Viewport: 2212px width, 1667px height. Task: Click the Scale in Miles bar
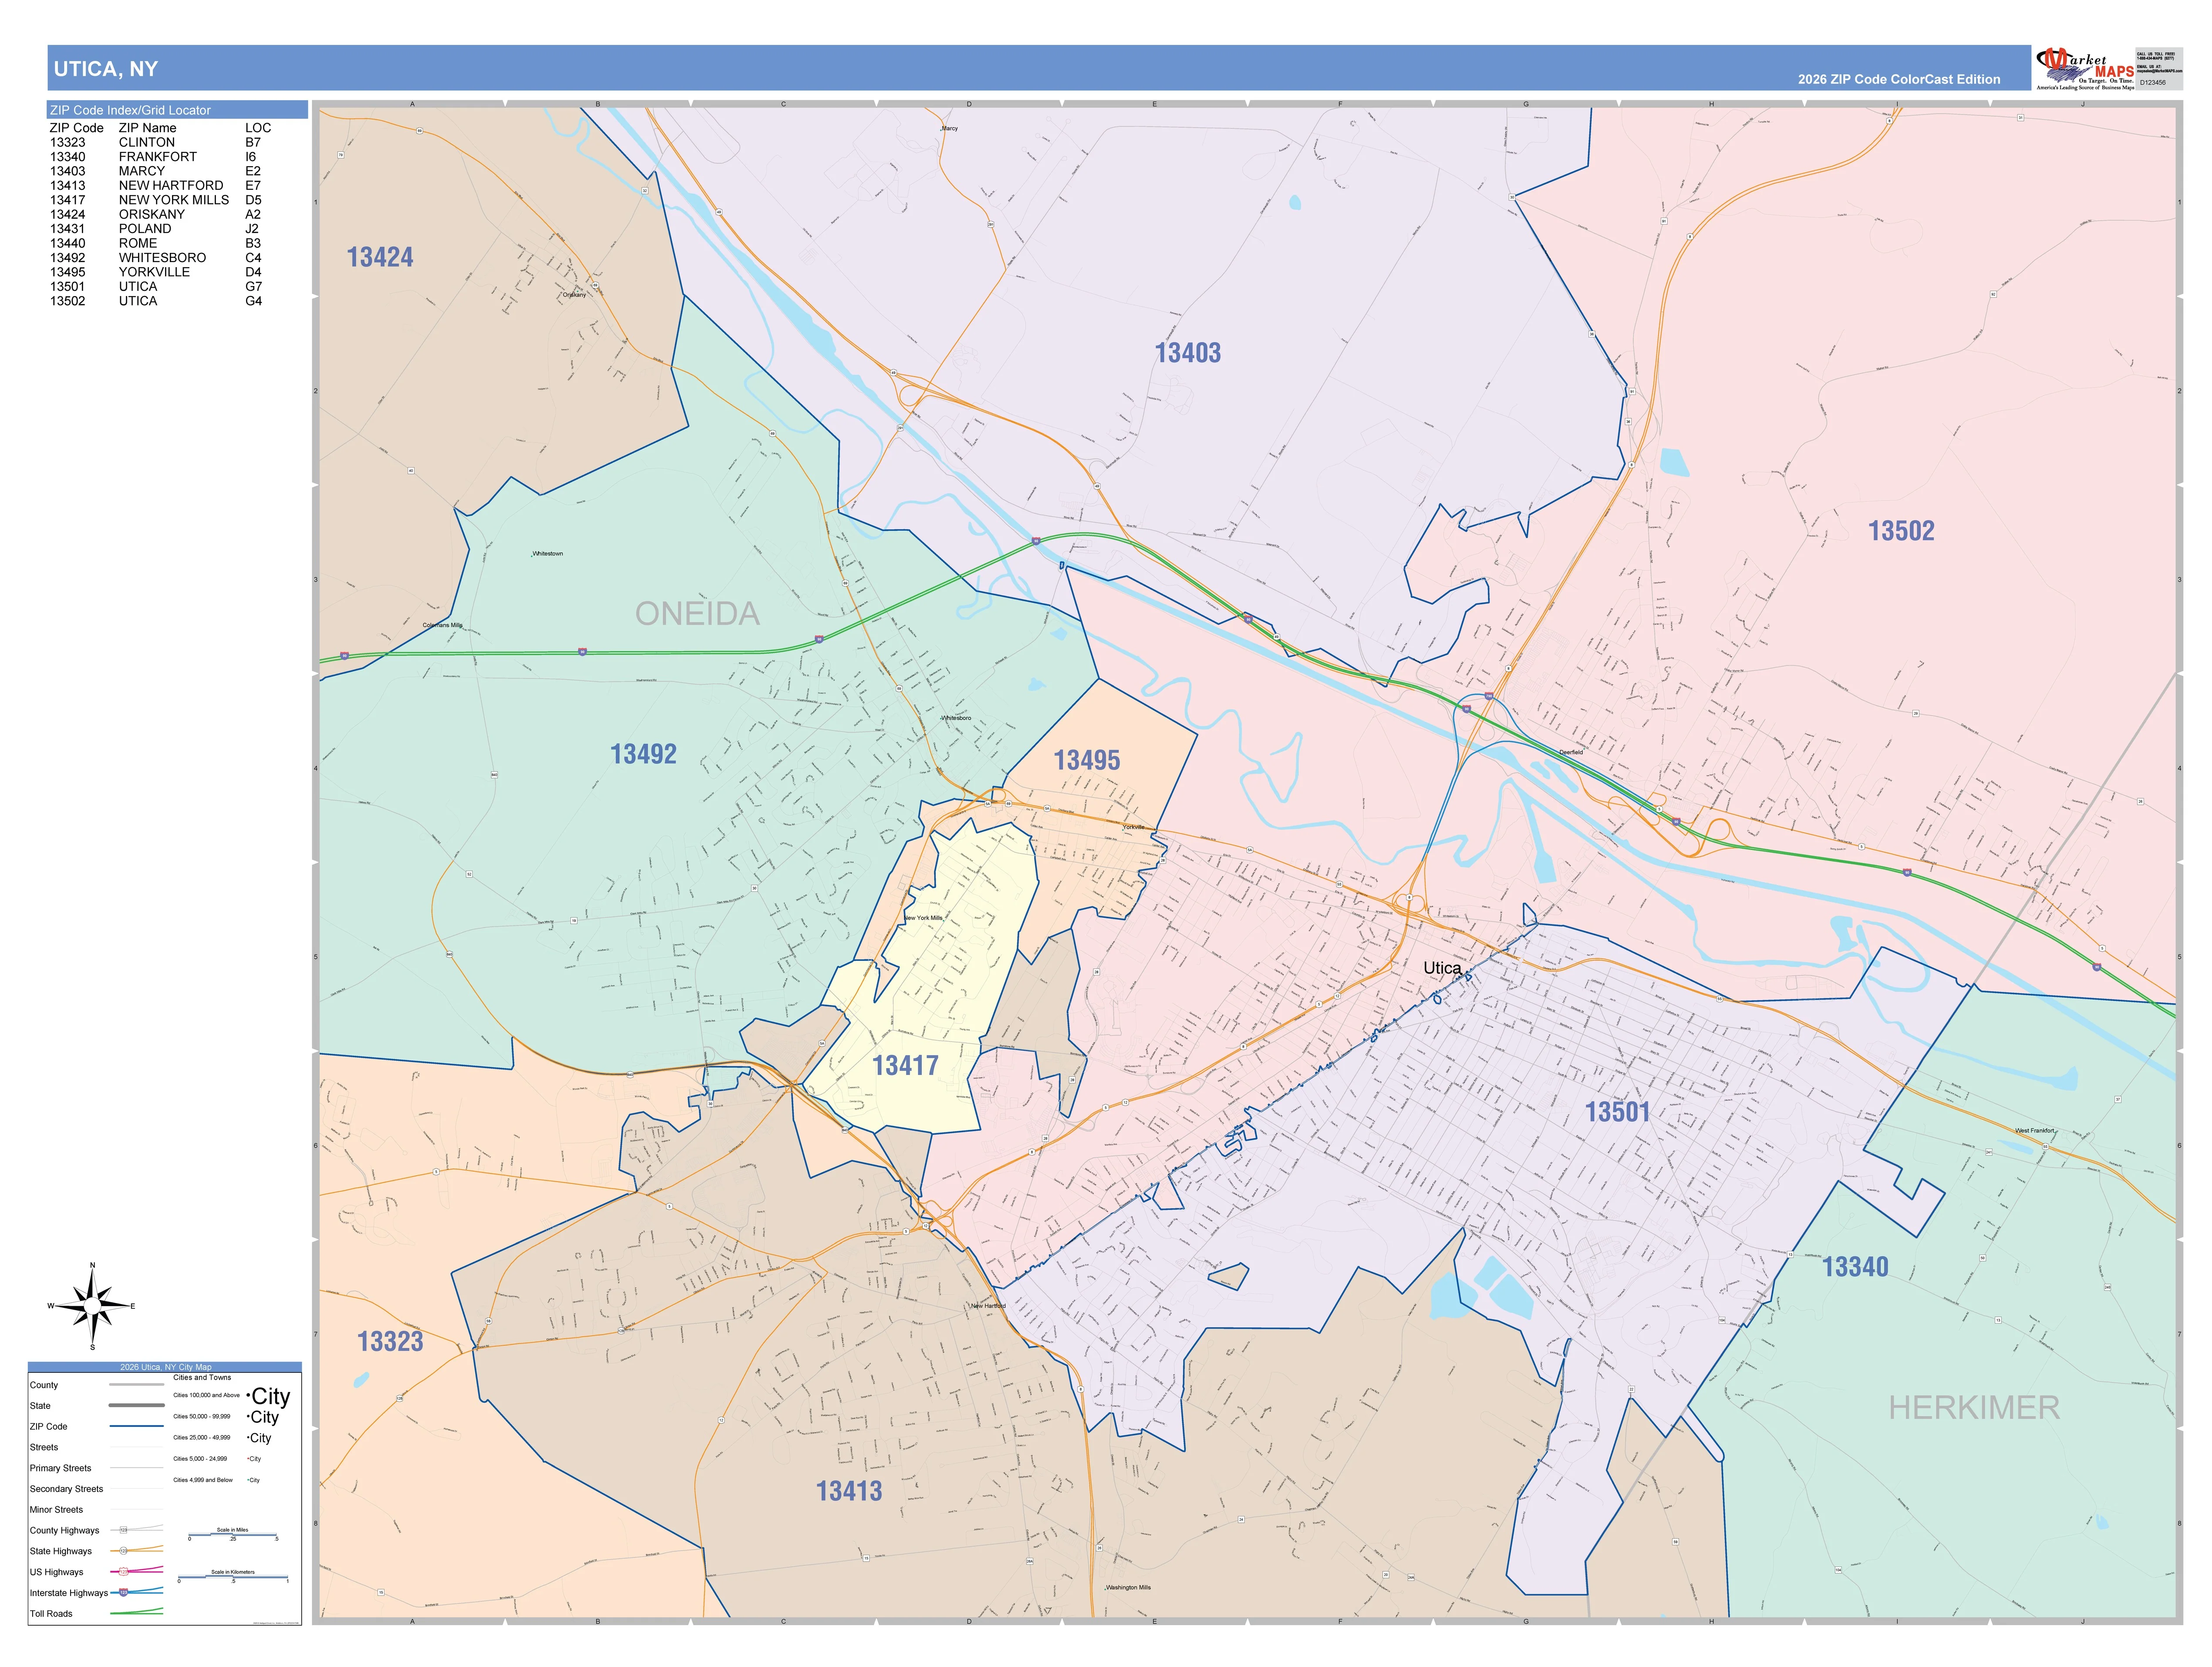click(233, 1536)
